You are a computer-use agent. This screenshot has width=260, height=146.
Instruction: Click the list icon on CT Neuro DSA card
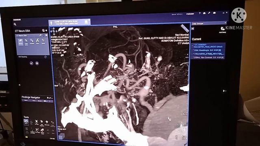46,35
